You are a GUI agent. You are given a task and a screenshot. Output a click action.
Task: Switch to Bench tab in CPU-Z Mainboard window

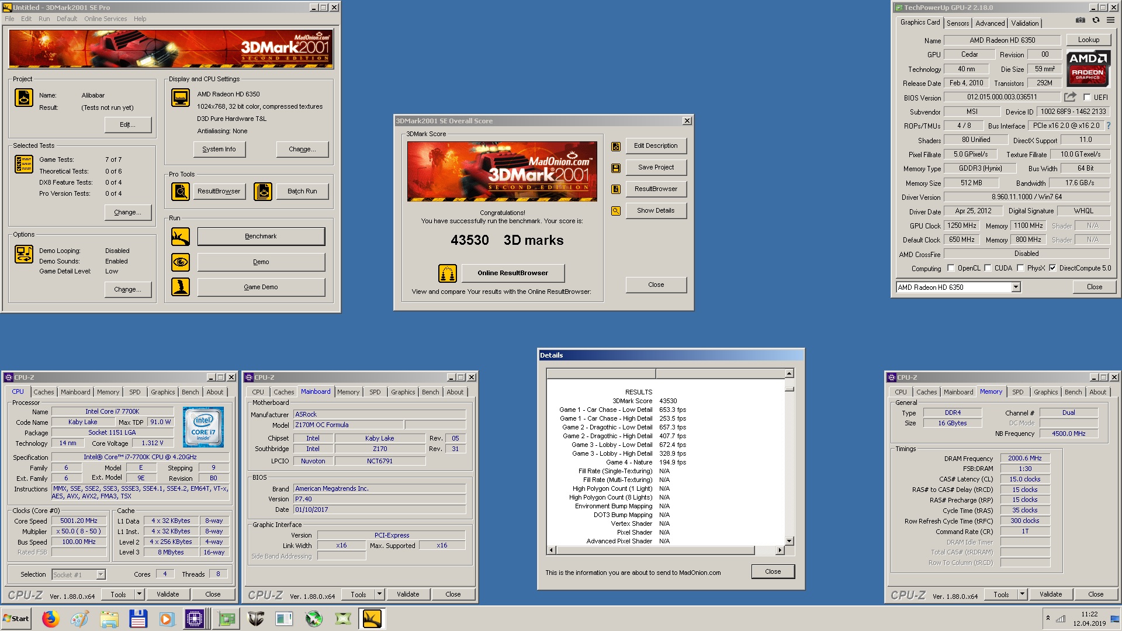(430, 392)
